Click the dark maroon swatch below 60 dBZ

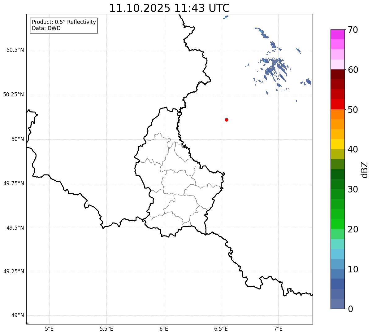(337, 74)
